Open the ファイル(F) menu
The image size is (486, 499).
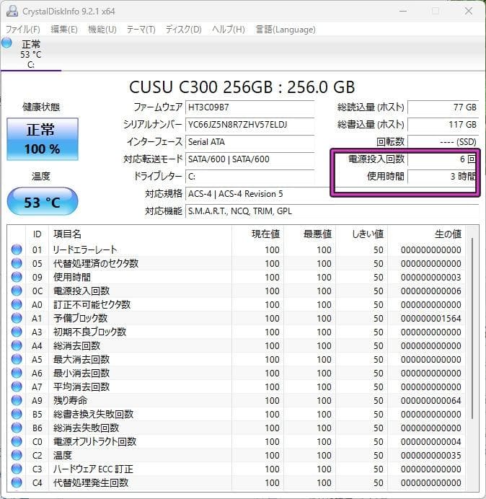coord(23,30)
